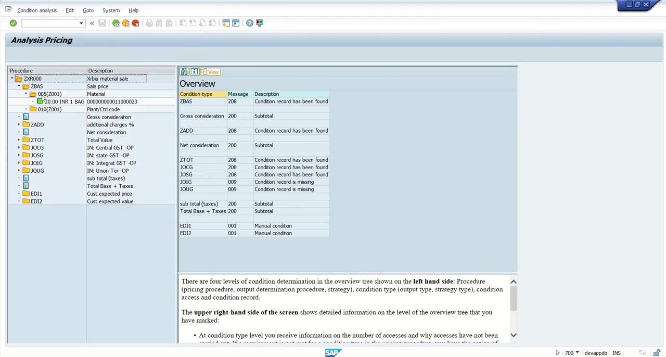Expand the JOIG tree node
Viewport: 666px width, 357px height.
point(19,163)
